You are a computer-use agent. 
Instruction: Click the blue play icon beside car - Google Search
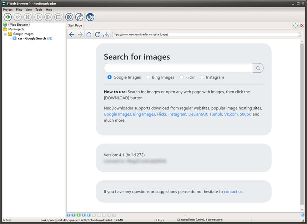pyautogui.click(x=15, y=39)
